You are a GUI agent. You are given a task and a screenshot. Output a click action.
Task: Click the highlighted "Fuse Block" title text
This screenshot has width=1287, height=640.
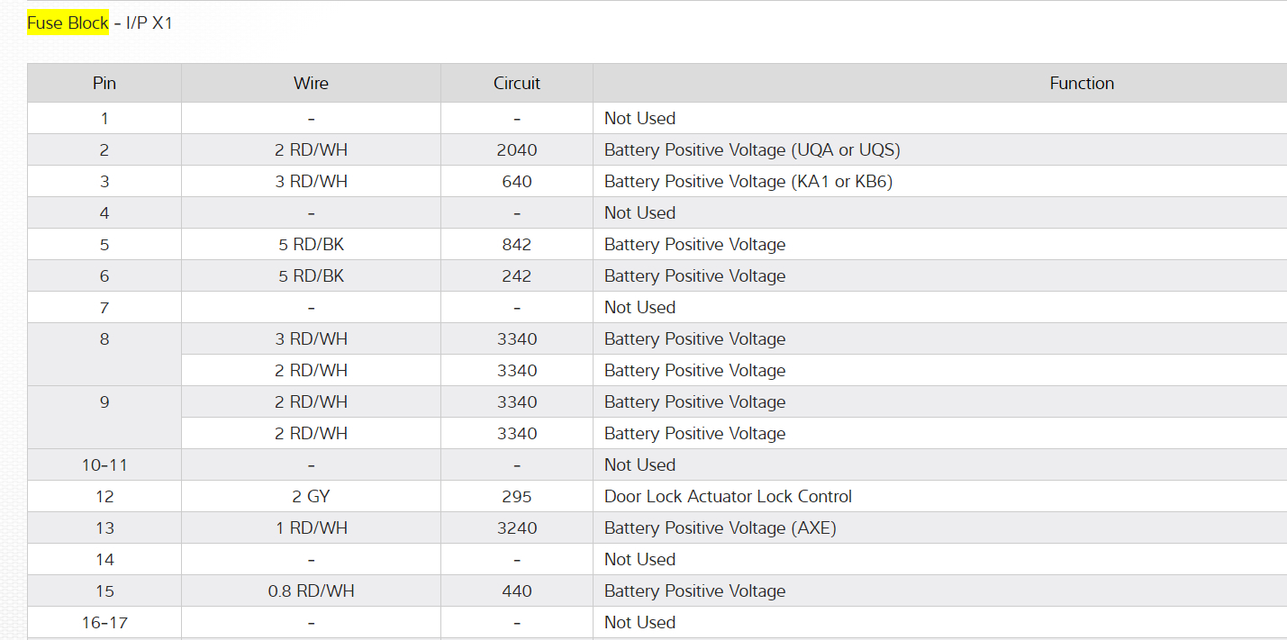(68, 23)
